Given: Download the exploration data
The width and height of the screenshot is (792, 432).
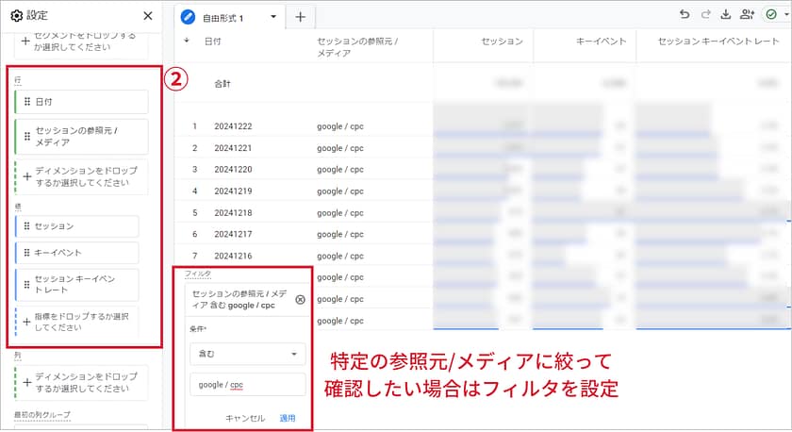Looking at the screenshot, I should (x=726, y=15).
